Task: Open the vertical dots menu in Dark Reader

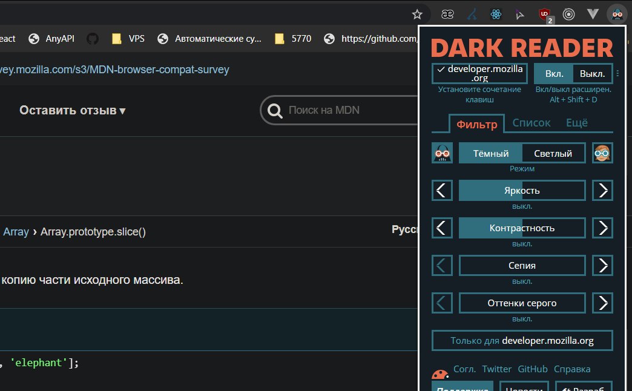Action: tap(617, 73)
